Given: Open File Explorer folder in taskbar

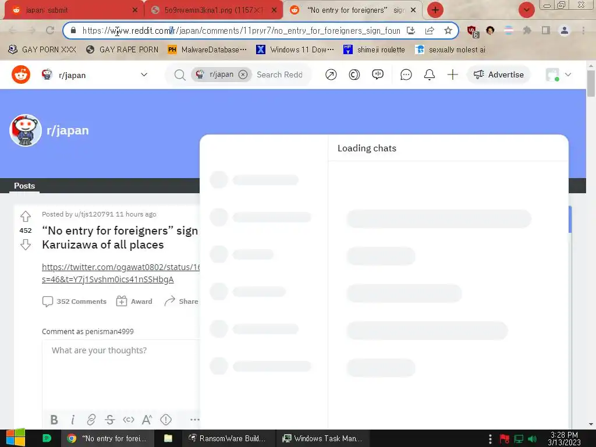Looking at the screenshot, I should 168,438.
